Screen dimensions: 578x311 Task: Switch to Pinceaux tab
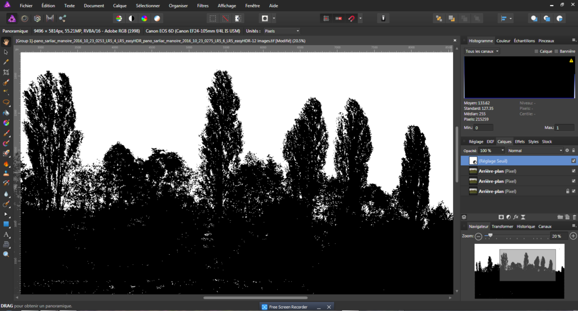click(546, 41)
